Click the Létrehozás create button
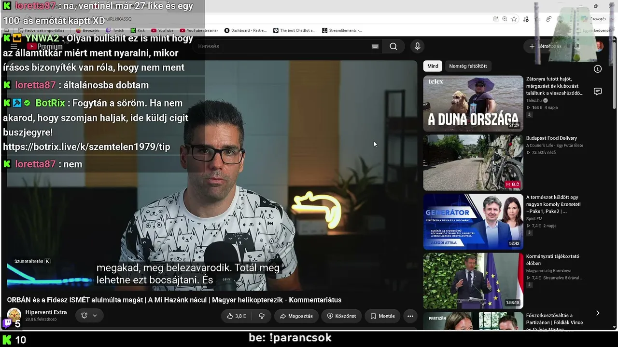Screen dimensions: 618x347 545,46
